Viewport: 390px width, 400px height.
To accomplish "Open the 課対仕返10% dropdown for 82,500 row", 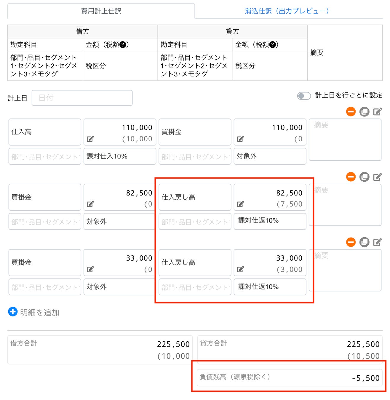I will click(x=270, y=221).
